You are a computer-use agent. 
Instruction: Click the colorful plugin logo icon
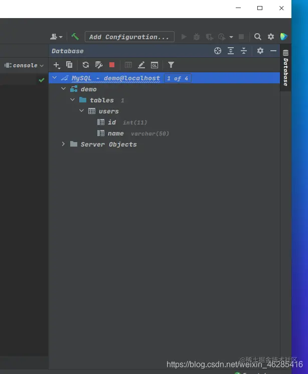pos(284,37)
